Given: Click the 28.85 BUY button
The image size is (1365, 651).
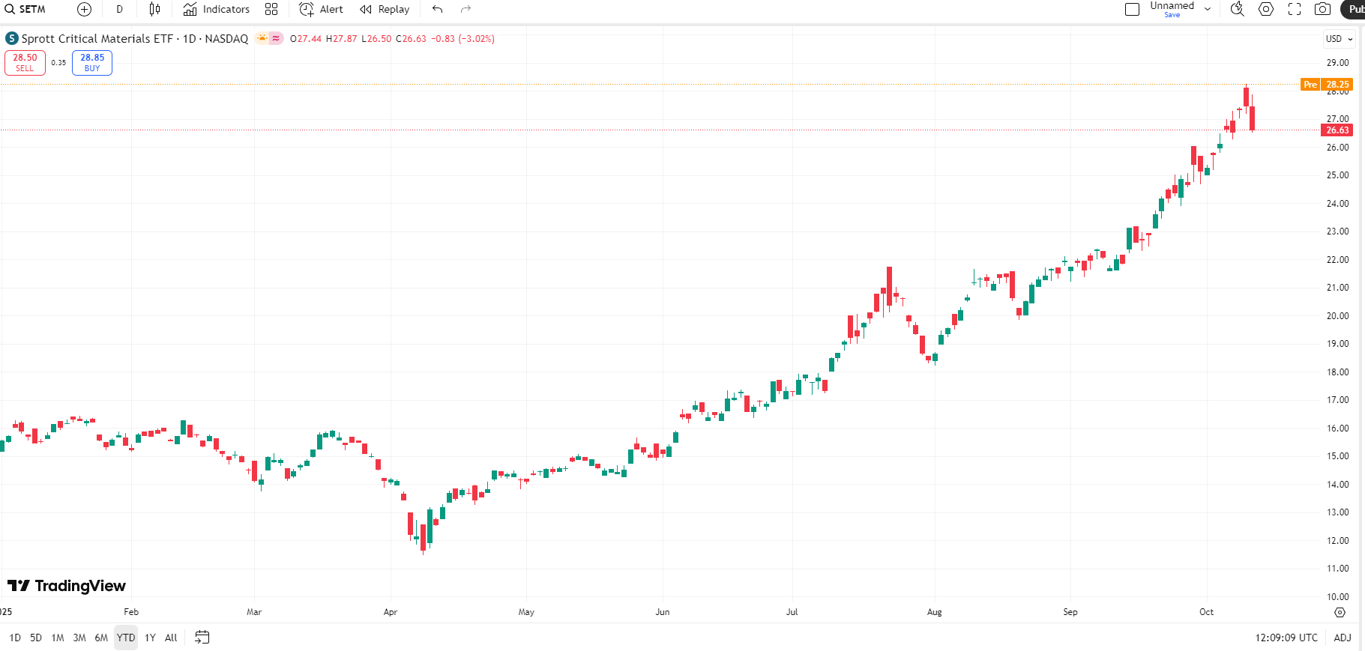Looking at the screenshot, I should (x=92, y=63).
